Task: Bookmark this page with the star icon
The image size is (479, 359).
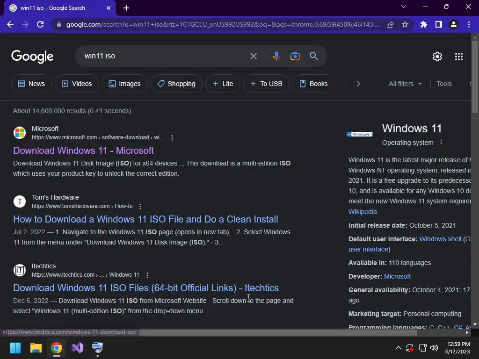Action: pyautogui.click(x=405, y=24)
